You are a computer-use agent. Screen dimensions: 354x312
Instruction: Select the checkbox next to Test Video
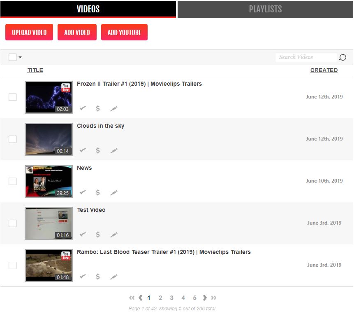point(13,223)
